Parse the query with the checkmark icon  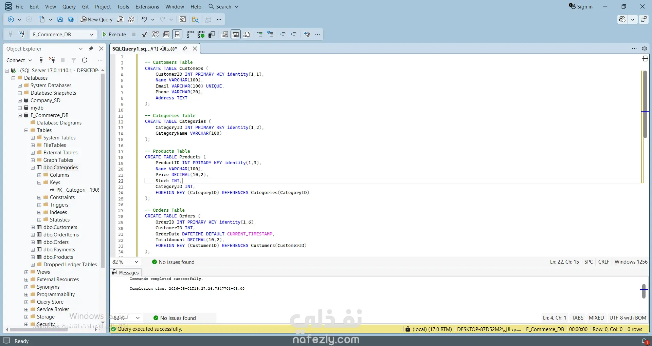tap(145, 34)
